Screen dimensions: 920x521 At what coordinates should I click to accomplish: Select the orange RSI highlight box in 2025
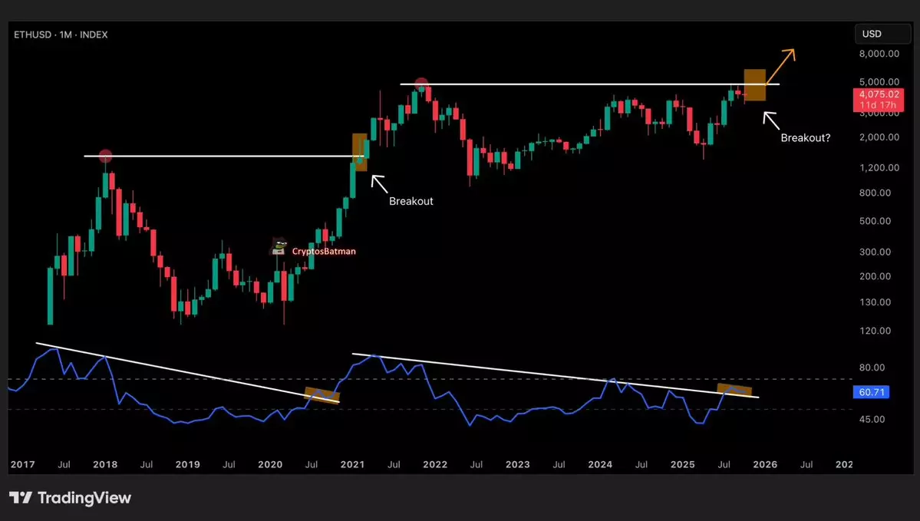734,389
